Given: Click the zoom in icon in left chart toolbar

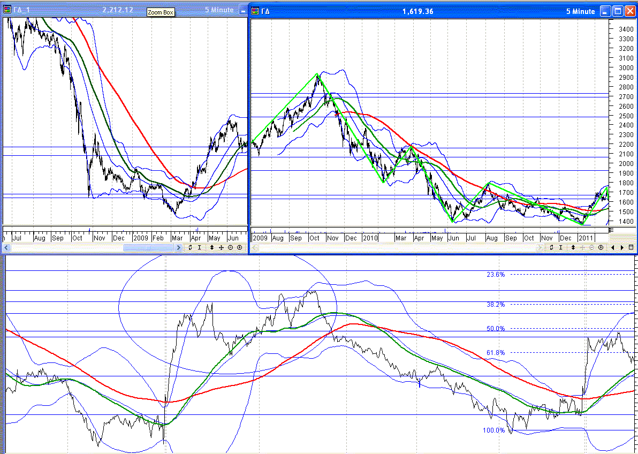Looking at the screenshot, I should [239, 248].
